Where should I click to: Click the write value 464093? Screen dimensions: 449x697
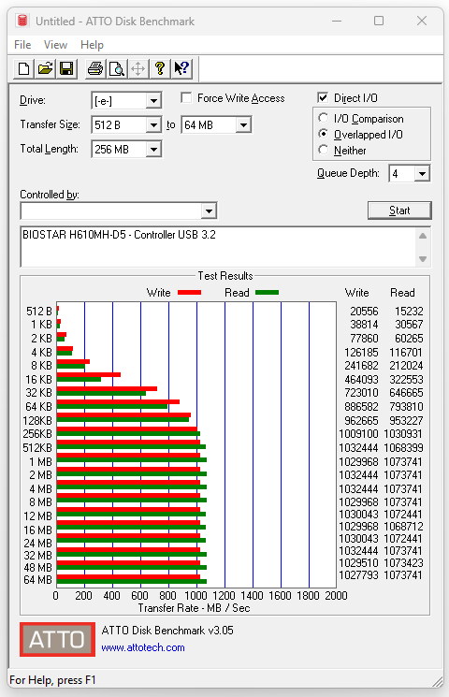pyautogui.click(x=361, y=380)
